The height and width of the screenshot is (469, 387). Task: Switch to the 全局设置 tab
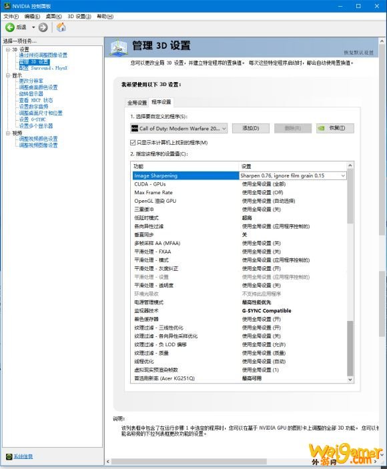[x=137, y=103]
